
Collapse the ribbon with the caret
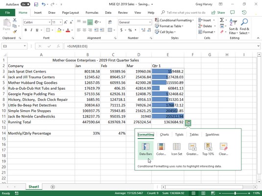click(258, 38)
